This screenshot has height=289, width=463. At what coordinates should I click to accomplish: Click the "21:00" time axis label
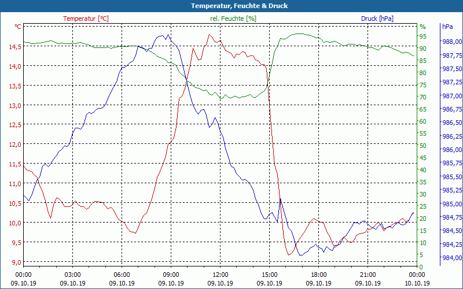(x=368, y=275)
